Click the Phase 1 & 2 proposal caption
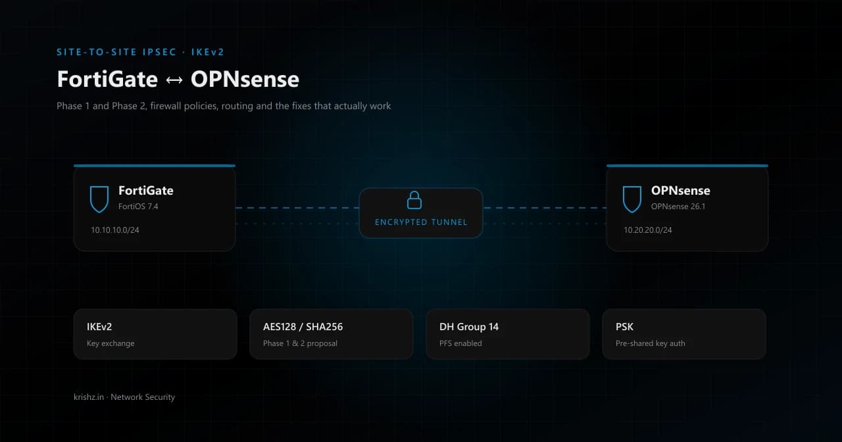This screenshot has height=442, width=842. (300, 343)
